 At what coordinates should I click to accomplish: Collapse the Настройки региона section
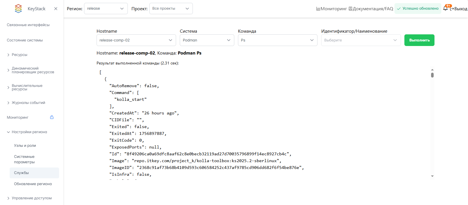tap(29, 132)
